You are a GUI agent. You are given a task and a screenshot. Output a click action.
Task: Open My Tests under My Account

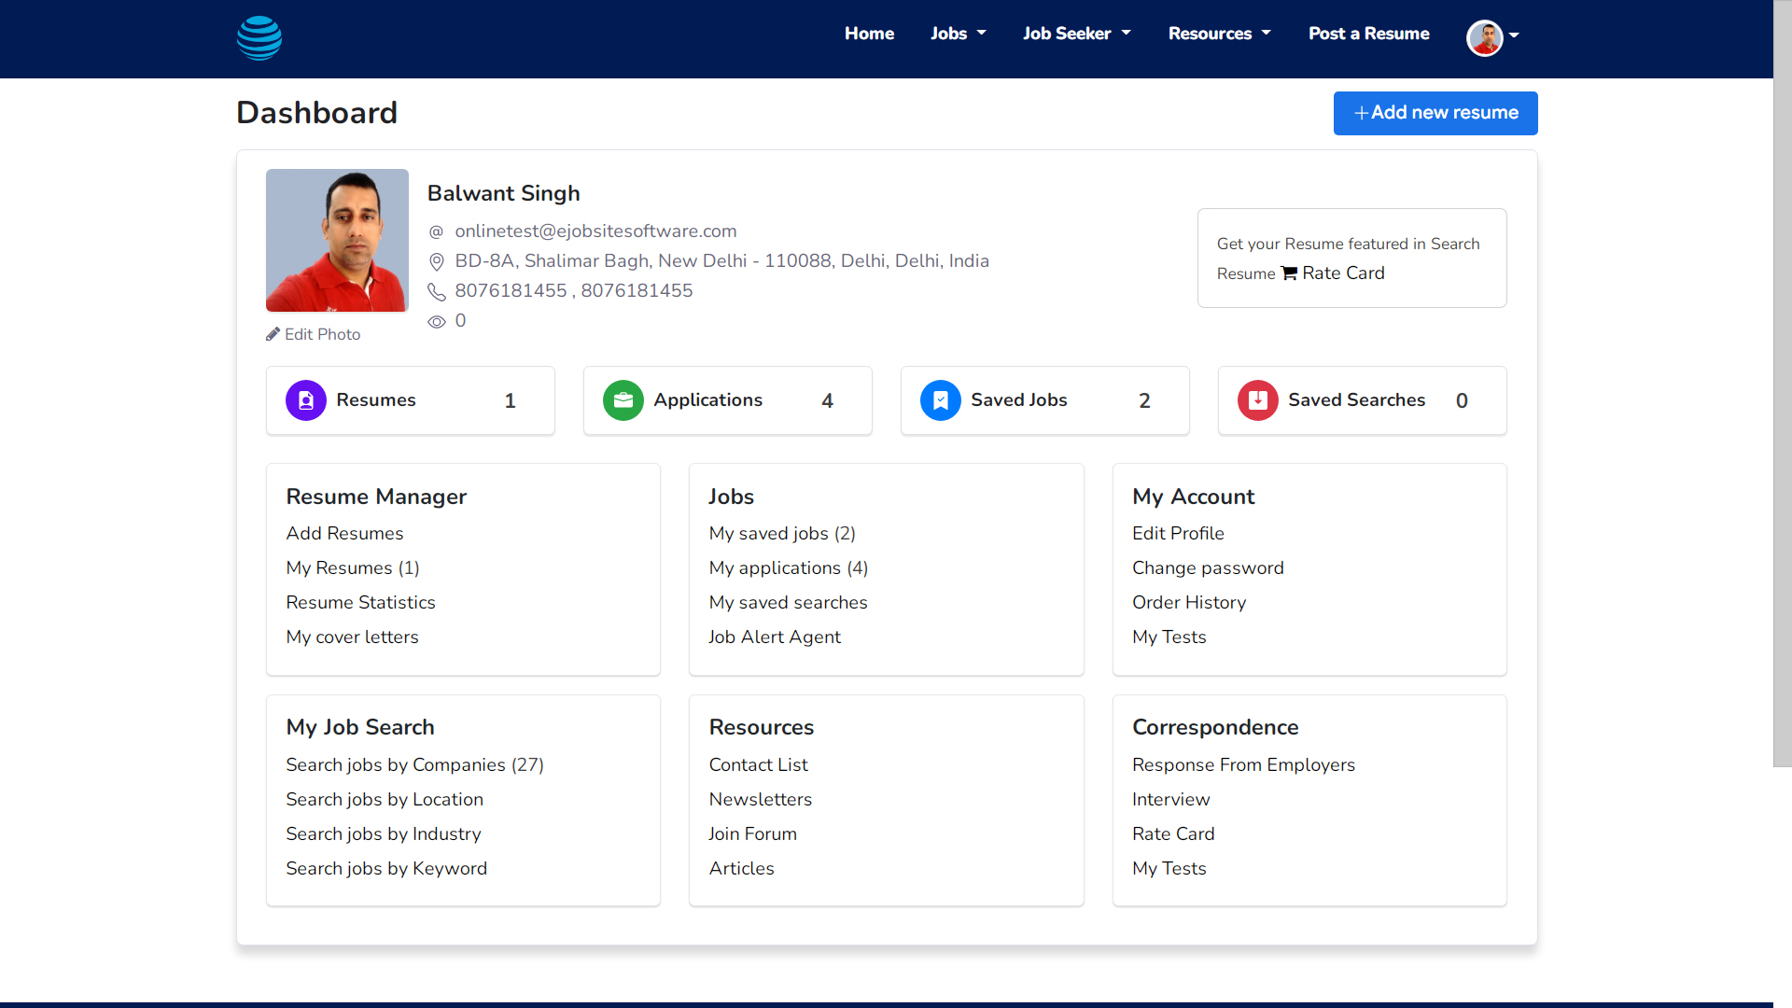1169,637
